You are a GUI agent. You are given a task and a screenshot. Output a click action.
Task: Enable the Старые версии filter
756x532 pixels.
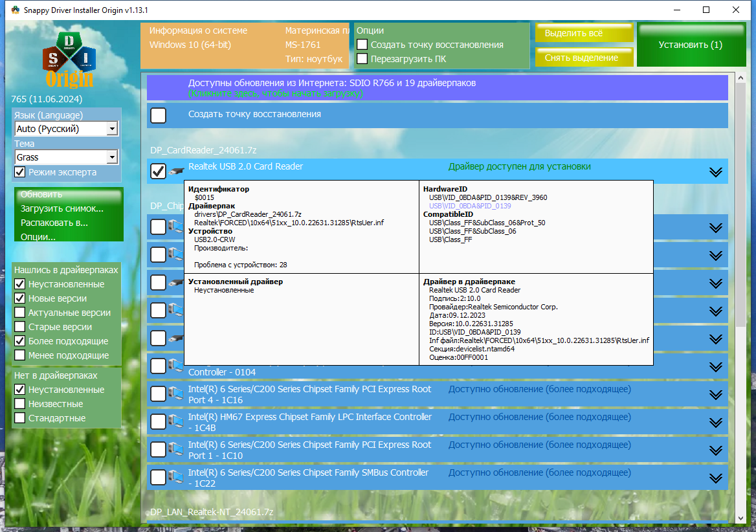click(x=20, y=327)
